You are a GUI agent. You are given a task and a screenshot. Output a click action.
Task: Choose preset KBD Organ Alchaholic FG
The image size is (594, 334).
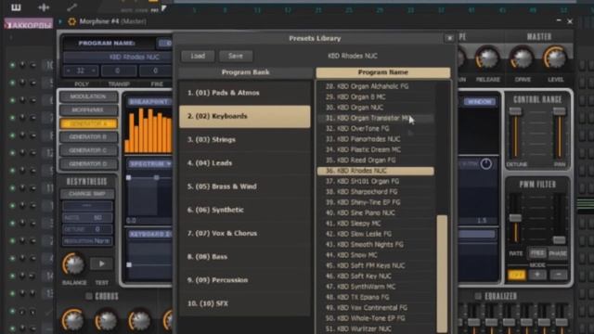click(x=375, y=86)
